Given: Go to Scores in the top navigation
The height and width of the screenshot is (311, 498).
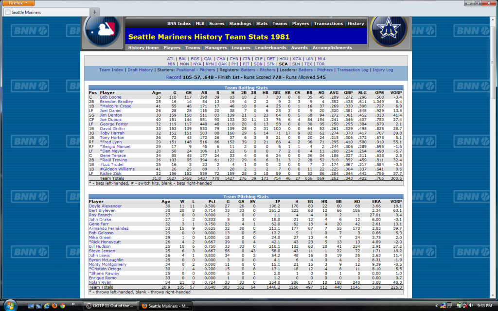Looking at the screenshot, I should (x=216, y=23).
